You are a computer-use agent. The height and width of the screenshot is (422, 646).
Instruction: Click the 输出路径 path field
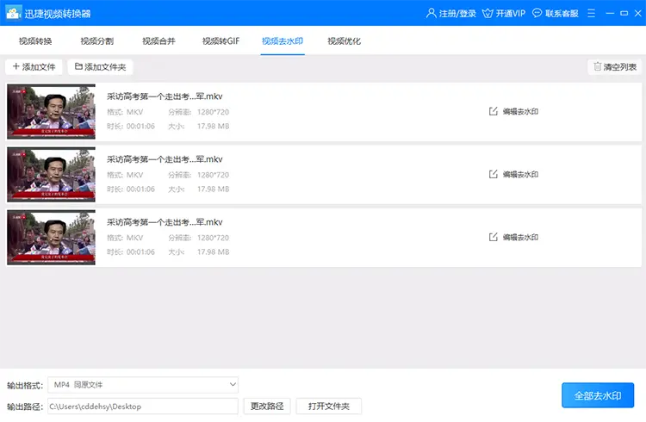click(143, 406)
